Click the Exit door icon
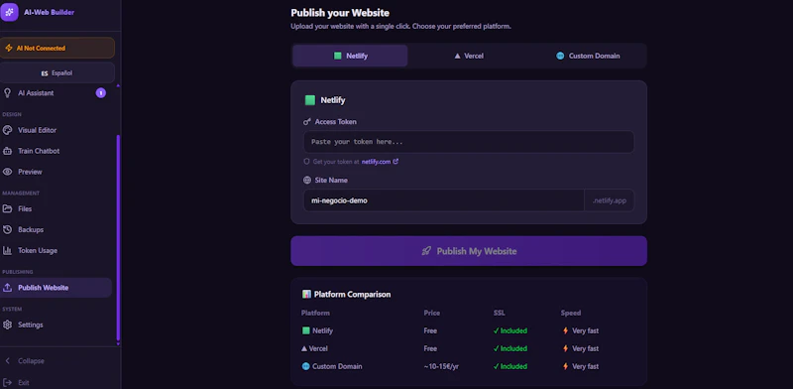 (x=7, y=382)
